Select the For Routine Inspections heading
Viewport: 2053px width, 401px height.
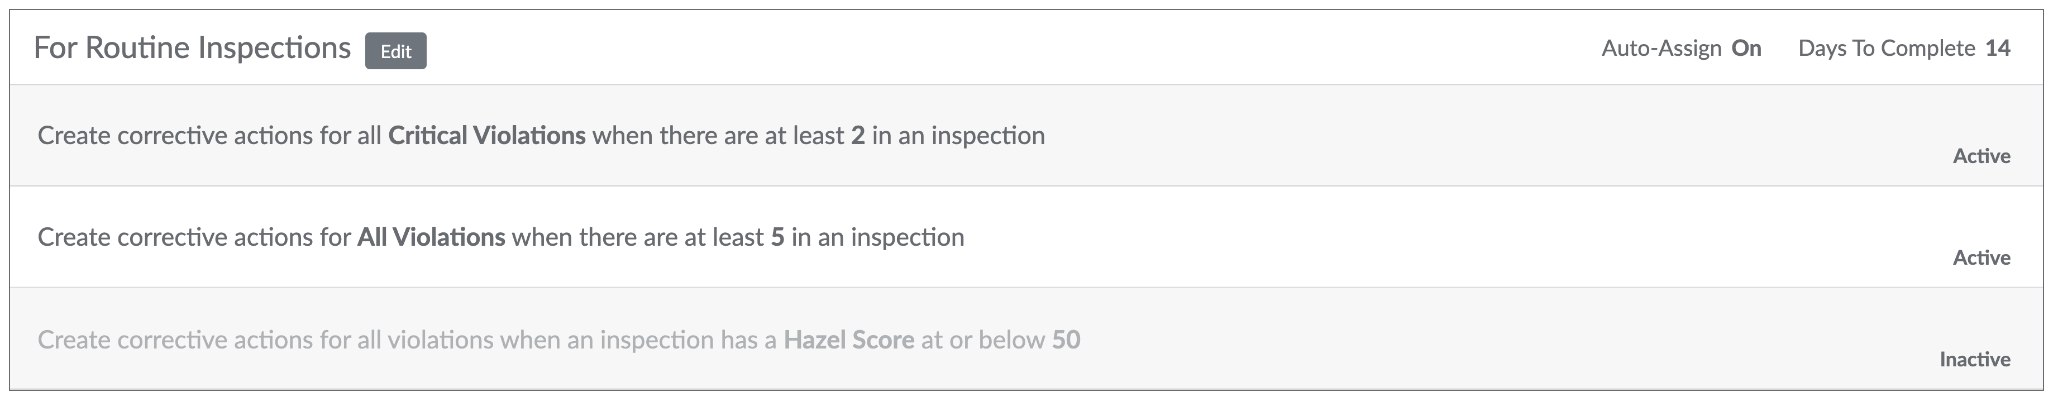[x=192, y=48]
